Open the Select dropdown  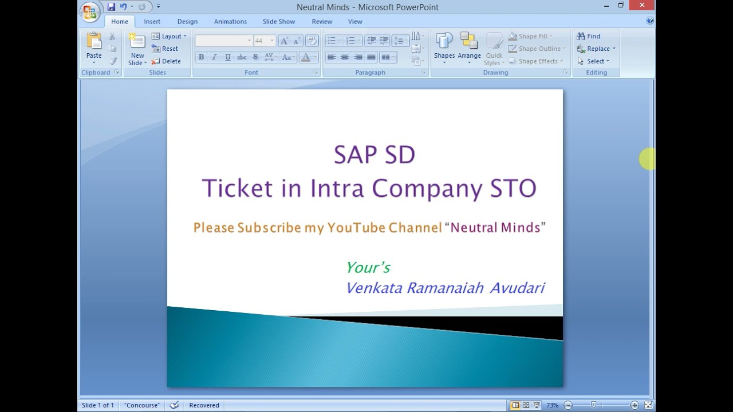point(594,61)
